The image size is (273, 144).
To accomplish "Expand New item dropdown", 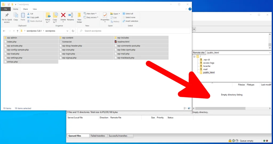I will coord(96,14).
